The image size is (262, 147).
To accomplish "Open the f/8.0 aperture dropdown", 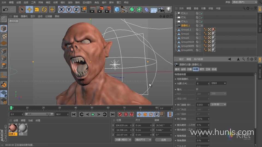I will pyautogui.click(x=219, y=83).
